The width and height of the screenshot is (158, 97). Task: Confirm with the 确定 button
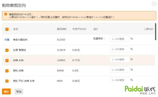click(6, 91)
